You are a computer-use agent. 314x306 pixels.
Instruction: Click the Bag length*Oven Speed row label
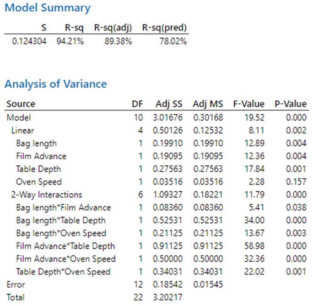[61, 233]
